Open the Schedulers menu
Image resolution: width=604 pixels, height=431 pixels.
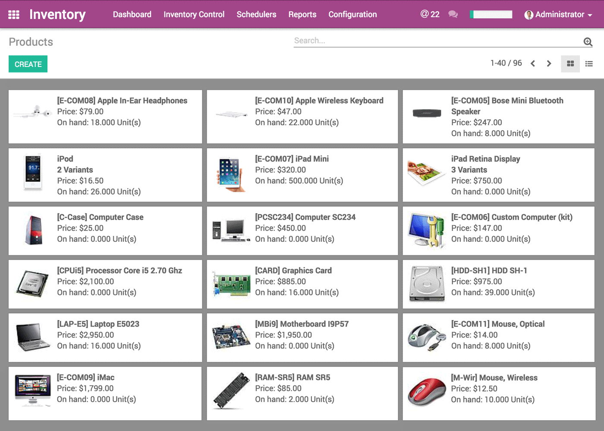(256, 14)
